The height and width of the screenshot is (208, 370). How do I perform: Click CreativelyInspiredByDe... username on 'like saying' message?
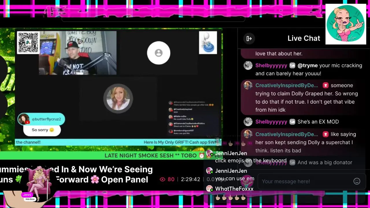click(287, 134)
